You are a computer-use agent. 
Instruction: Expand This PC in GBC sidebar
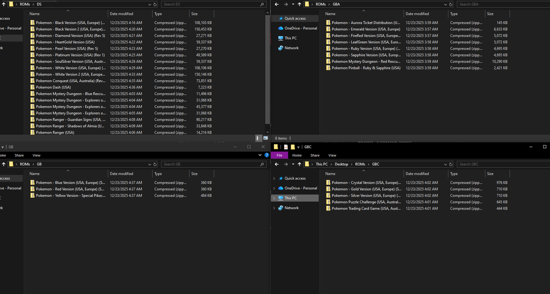(274, 198)
